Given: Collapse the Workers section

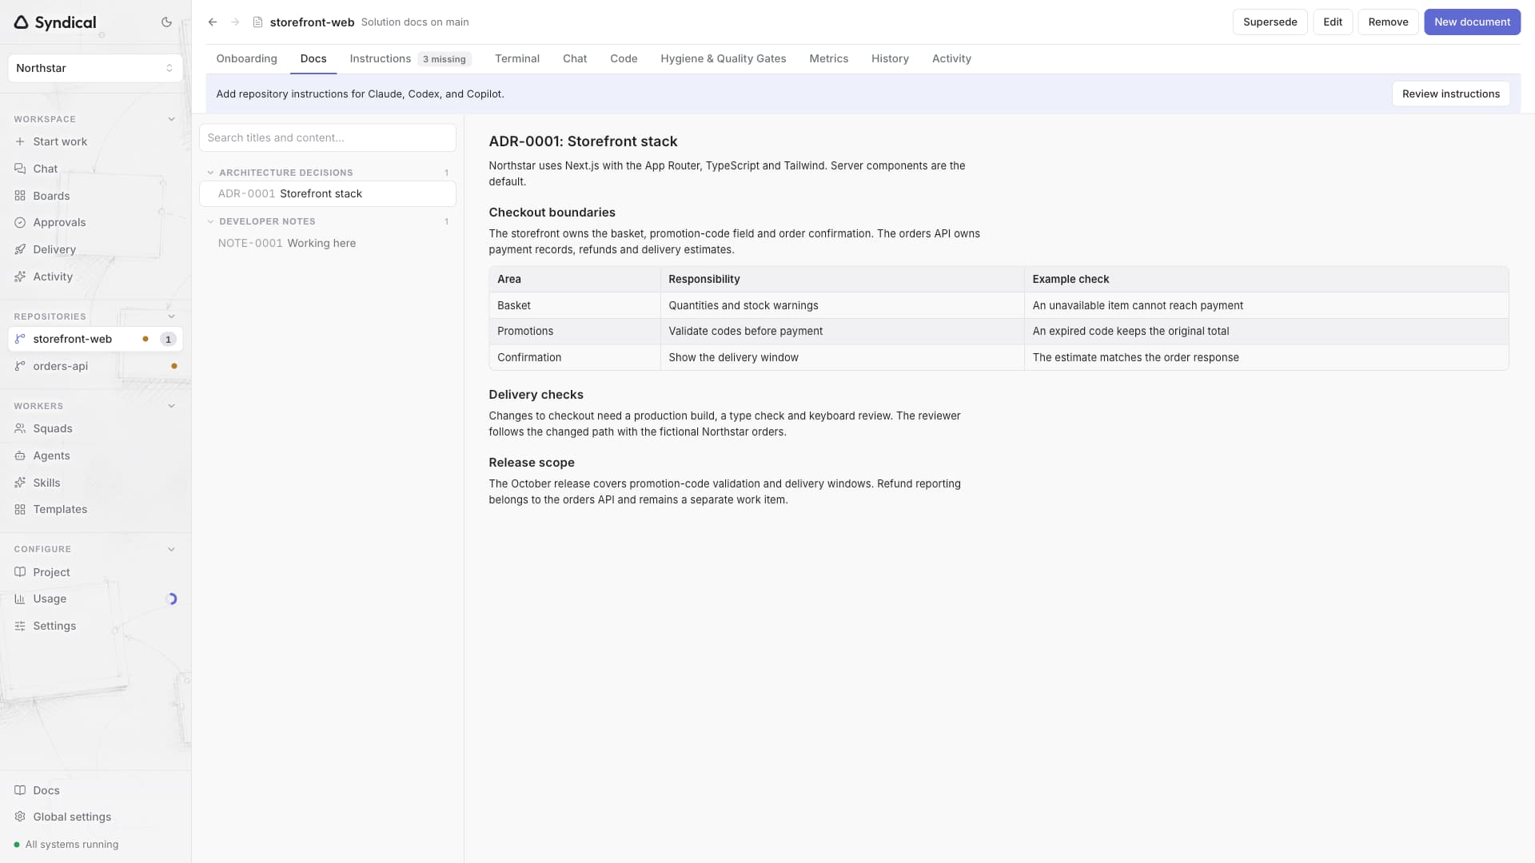Looking at the screenshot, I should point(171,406).
